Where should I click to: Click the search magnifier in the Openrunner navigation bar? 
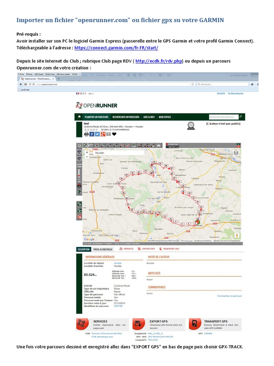click(x=241, y=117)
